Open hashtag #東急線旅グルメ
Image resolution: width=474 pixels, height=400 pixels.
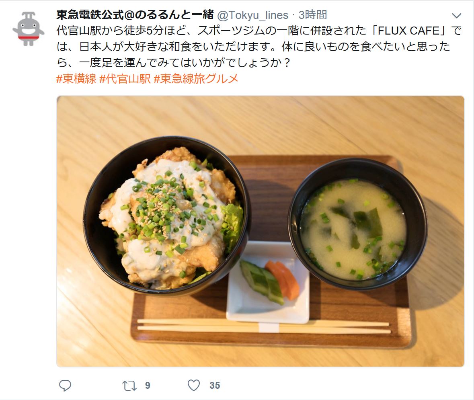click(196, 79)
